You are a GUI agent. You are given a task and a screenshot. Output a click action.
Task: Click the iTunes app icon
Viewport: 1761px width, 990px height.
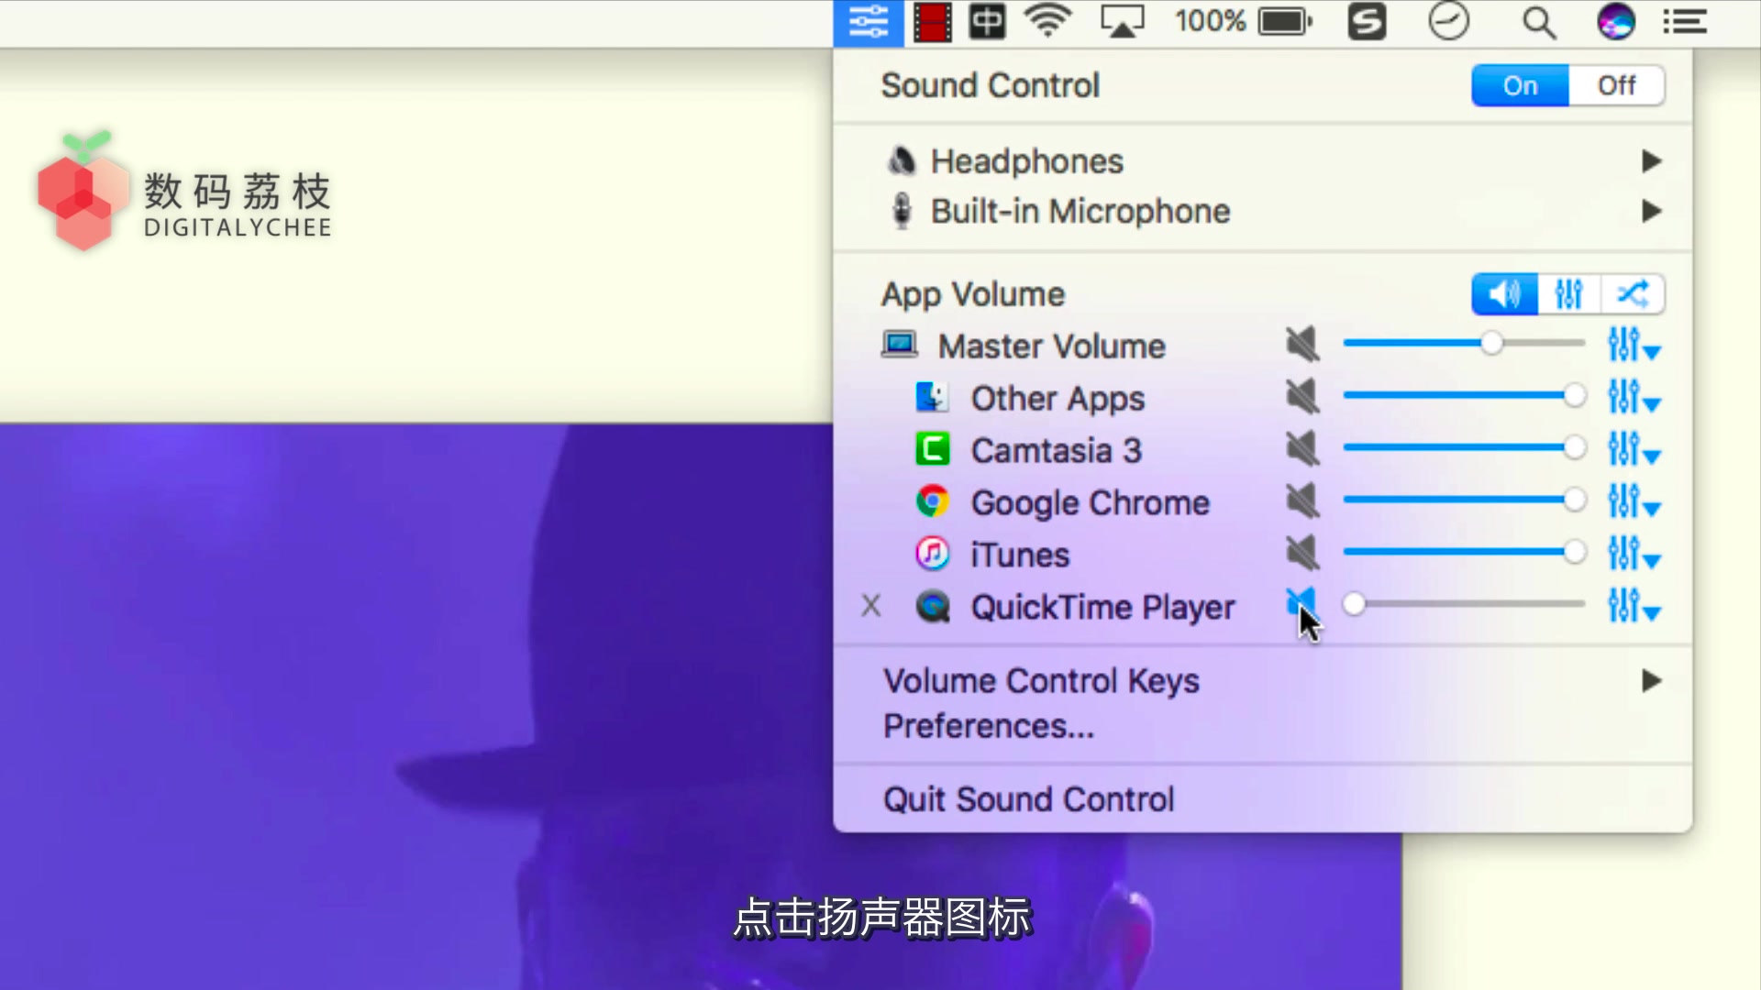click(x=933, y=554)
